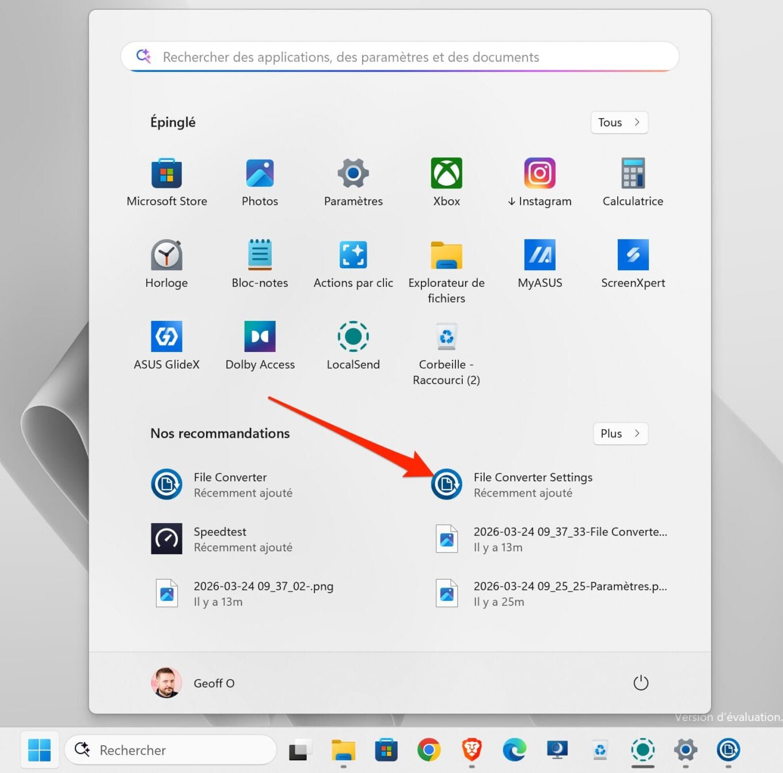
Task: Open Explorateur de fichiers pinned app
Action: coord(446,271)
